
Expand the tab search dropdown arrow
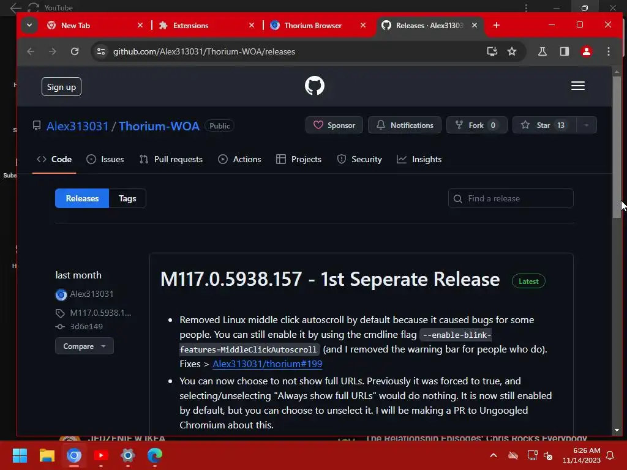(x=29, y=24)
